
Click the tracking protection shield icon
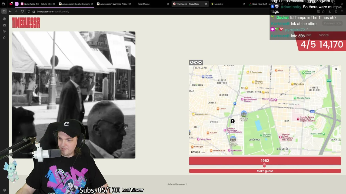point(29,12)
